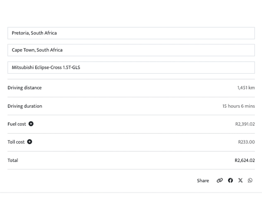Click the Total label
The width and height of the screenshot is (262, 213).
pos(13,160)
